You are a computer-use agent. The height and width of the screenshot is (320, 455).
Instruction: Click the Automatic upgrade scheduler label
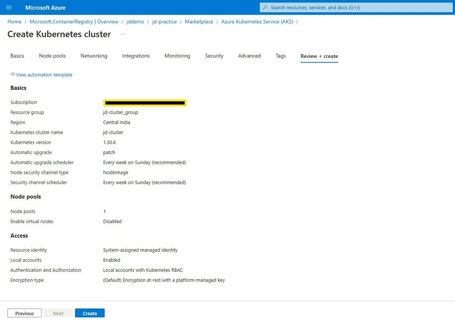[42, 163]
